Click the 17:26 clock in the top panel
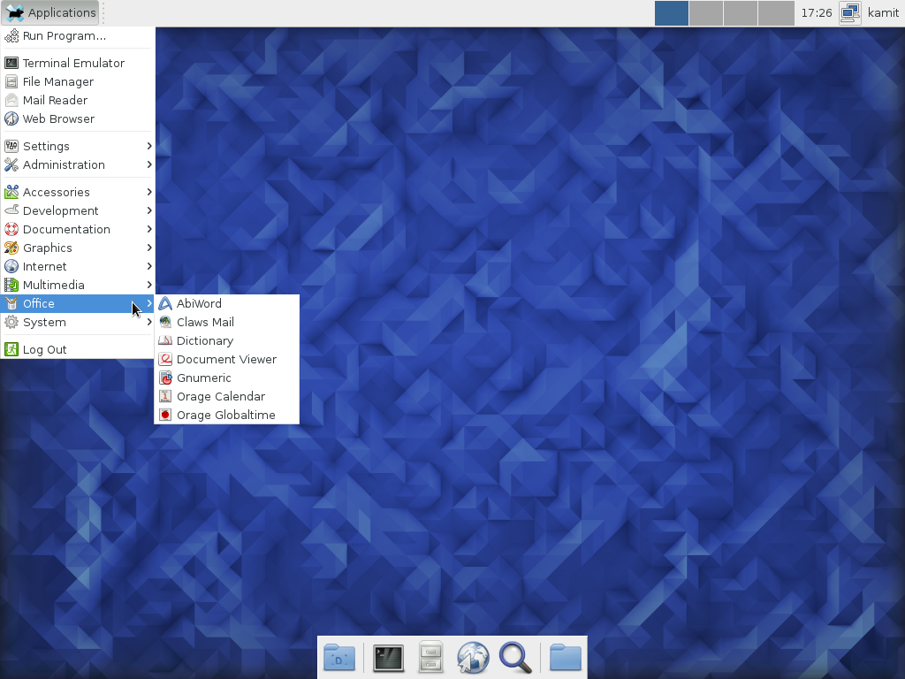 [x=816, y=13]
